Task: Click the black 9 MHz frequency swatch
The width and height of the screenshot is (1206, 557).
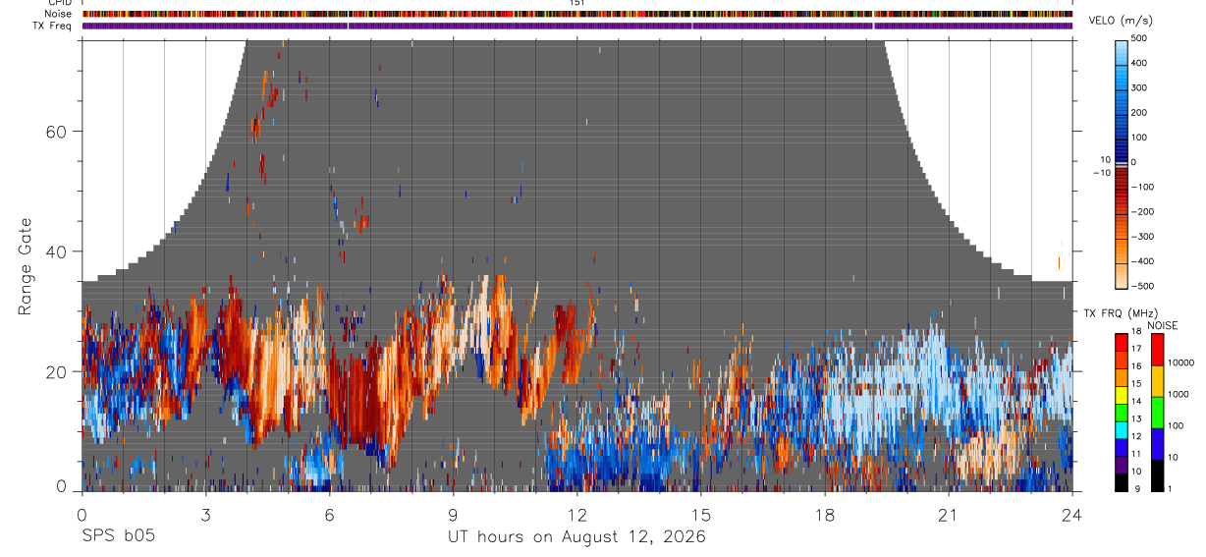Action: click(x=1122, y=483)
